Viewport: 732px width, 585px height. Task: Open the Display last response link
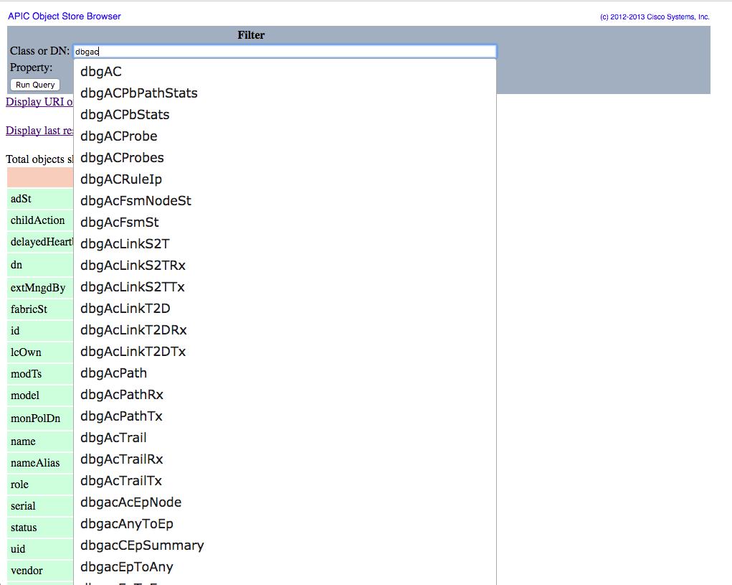point(39,131)
